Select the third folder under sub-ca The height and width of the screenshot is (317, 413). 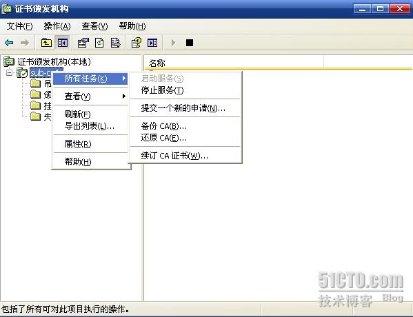click(36, 105)
